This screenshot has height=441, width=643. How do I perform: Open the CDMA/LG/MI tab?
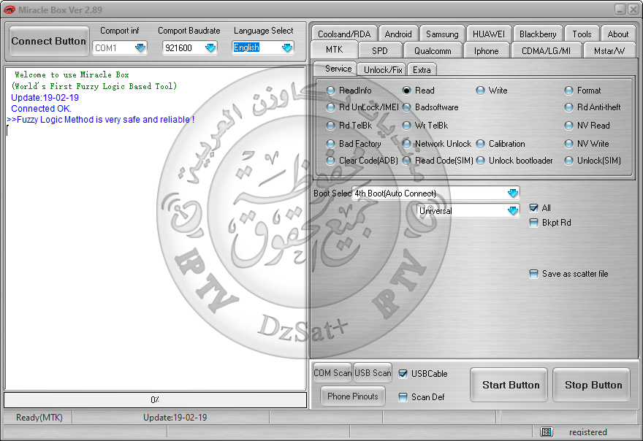point(547,51)
